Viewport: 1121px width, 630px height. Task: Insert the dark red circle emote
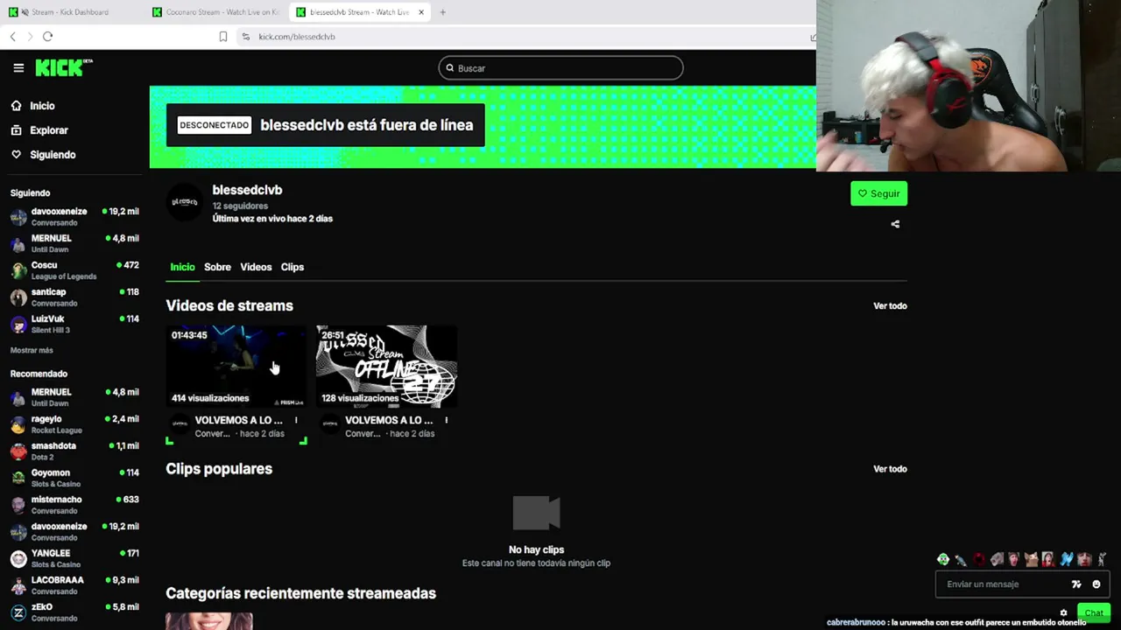[x=978, y=559]
